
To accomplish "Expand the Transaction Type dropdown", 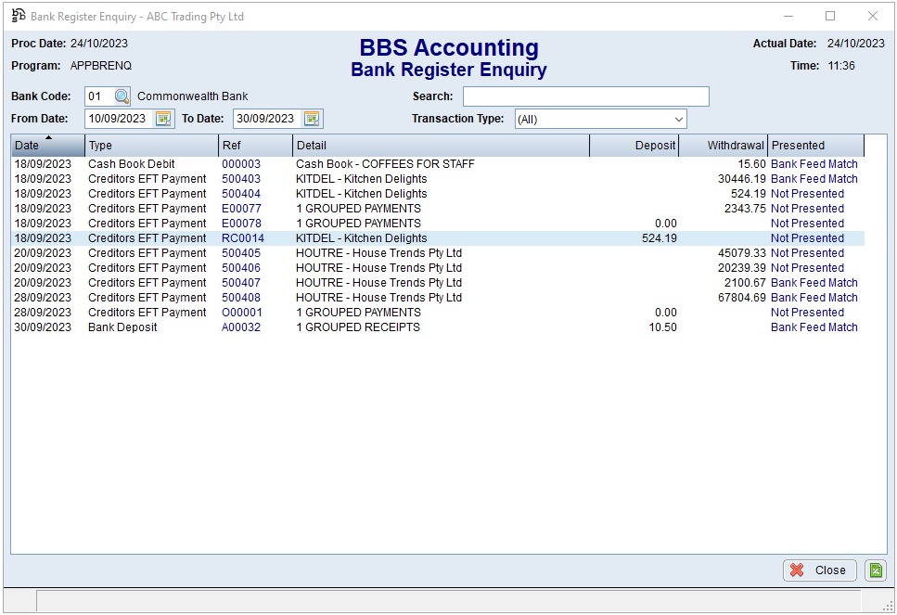I will [x=678, y=120].
